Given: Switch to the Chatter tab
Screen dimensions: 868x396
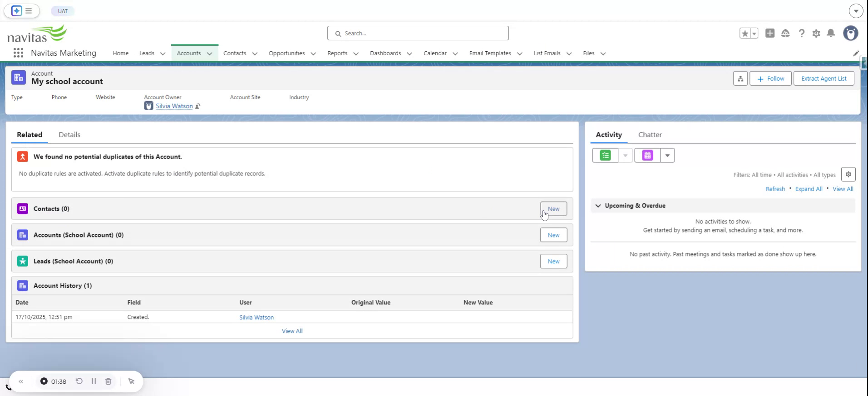Looking at the screenshot, I should click(650, 135).
